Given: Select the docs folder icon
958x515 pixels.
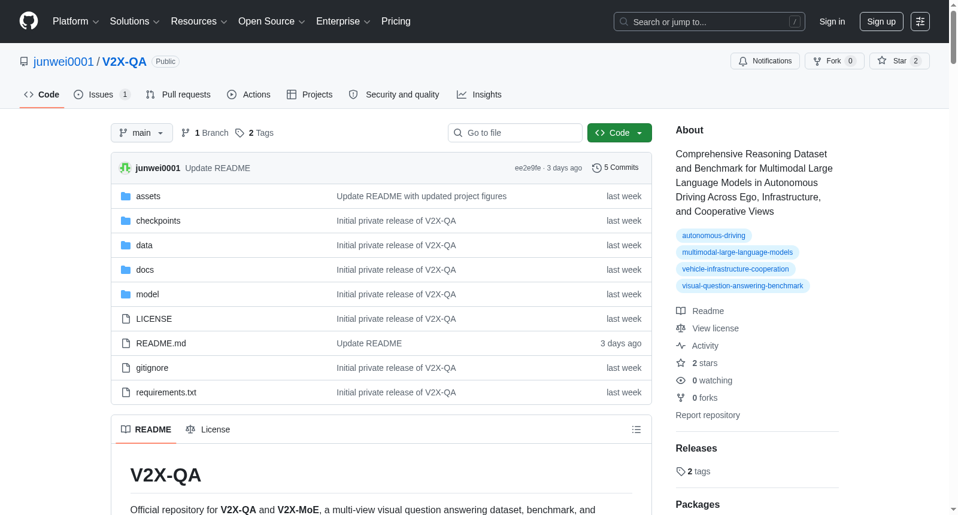Looking at the screenshot, I should (x=126, y=270).
